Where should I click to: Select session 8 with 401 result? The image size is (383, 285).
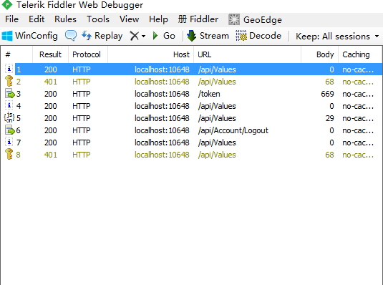coord(192,155)
